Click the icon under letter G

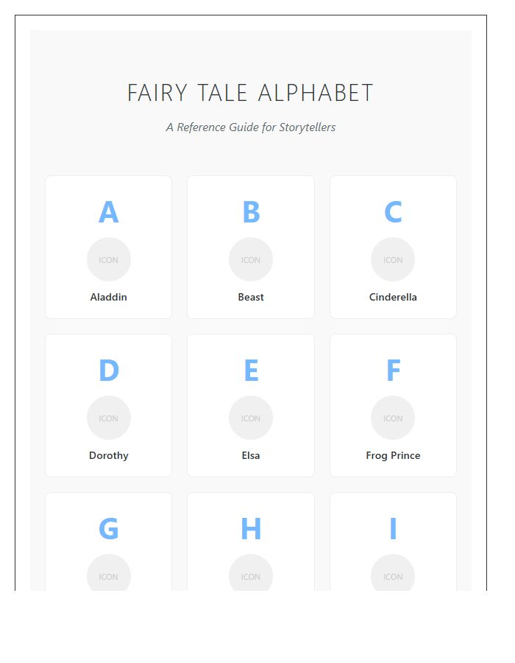click(x=109, y=576)
